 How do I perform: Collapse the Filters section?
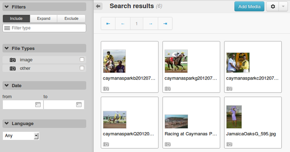pyautogui.click(x=7, y=7)
